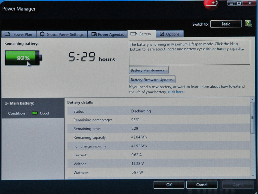The height and width of the screenshot is (194, 258).
Task: Select the Battery tab
Action: 142,34
